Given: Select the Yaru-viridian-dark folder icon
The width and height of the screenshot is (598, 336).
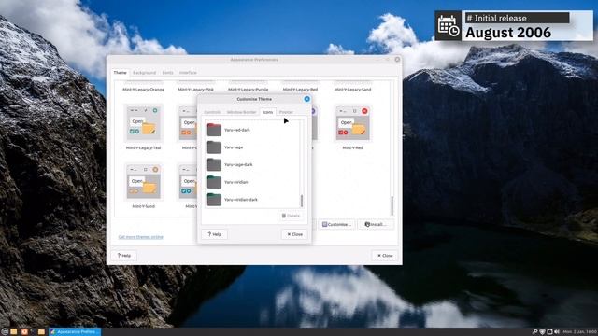Looking at the screenshot, I should [x=214, y=200].
